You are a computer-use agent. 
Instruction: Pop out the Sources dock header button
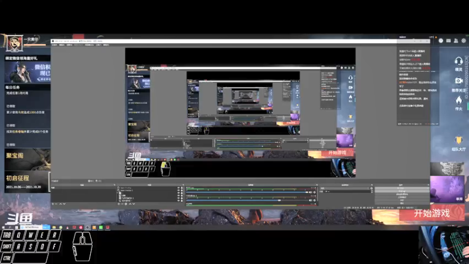click(x=183, y=185)
